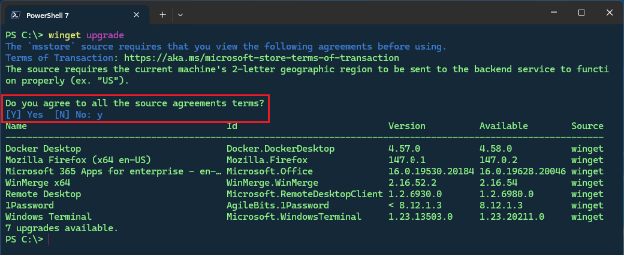Viewport: 624px width, 255px height.
Task: Click the [N] No option text
Action: pos(69,114)
